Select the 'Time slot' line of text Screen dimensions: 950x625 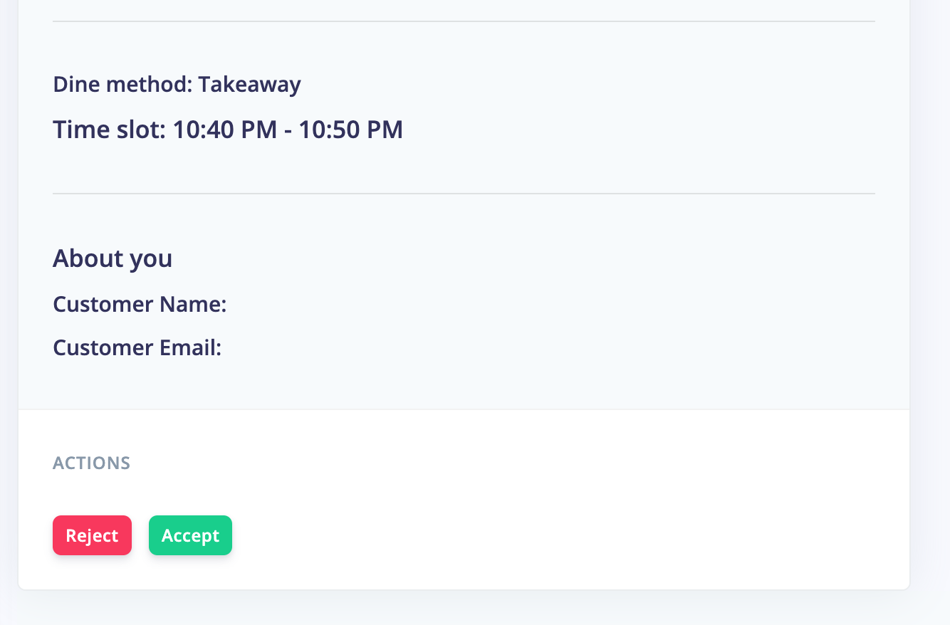click(228, 130)
